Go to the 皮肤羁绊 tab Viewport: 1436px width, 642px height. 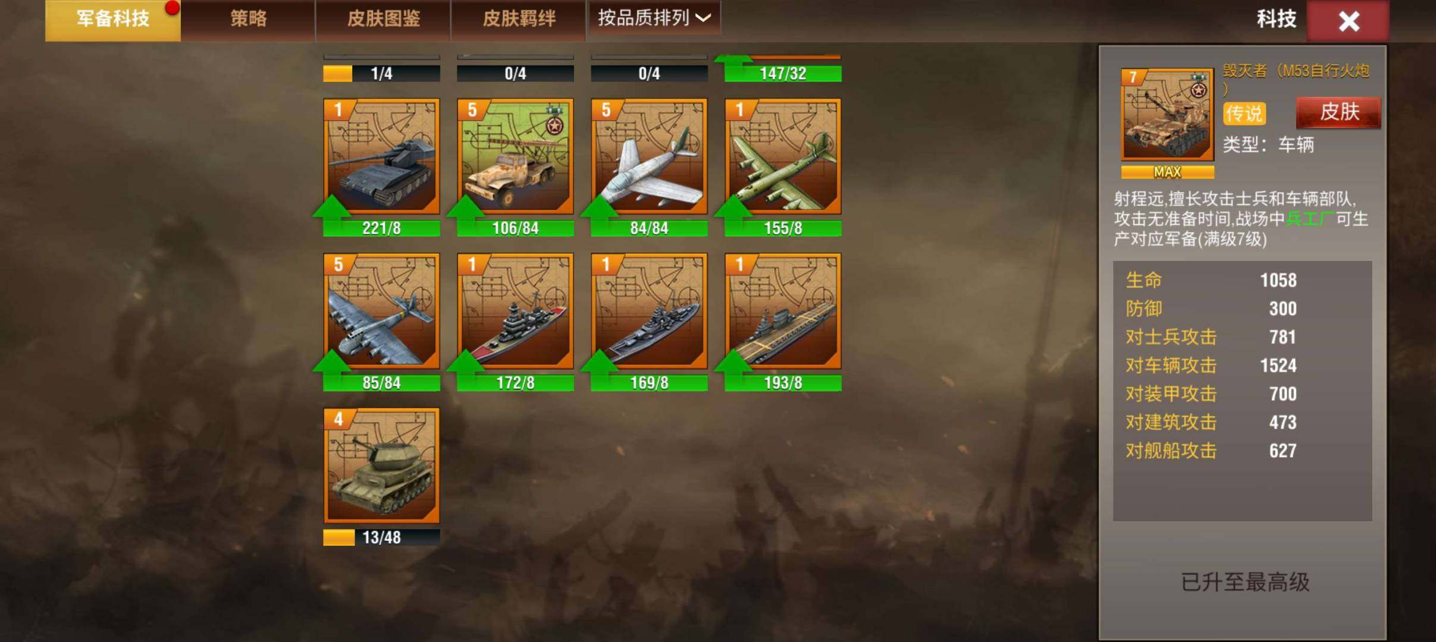(x=519, y=20)
